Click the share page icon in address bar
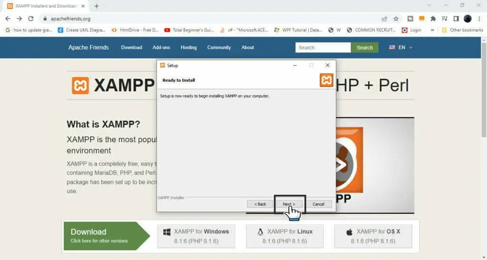Screen dimensions: 487x260 tap(384, 19)
